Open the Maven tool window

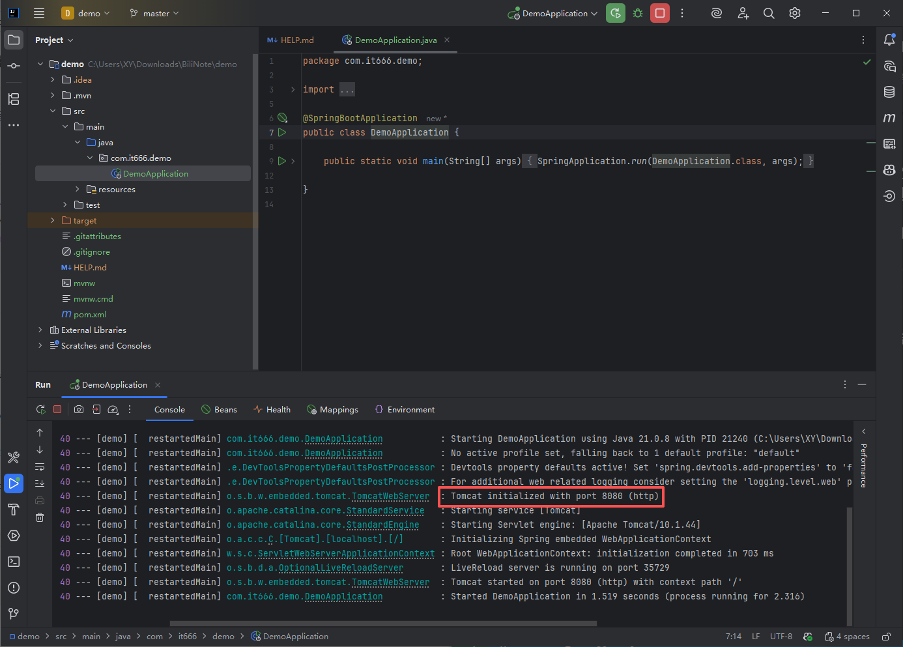[889, 118]
